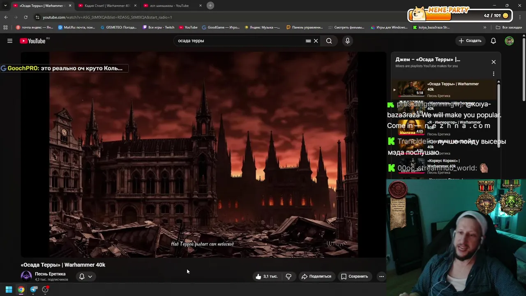Viewport: 526px width, 296px height.
Task: Open the GISMETEO bookmark
Action: click(x=119, y=28)
